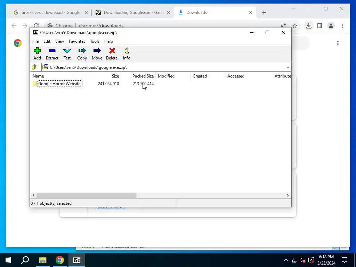Image resolution: width=356 pixels, height=267 pixels.
Task: Click the size value 241 054 010
Action: 108,84
